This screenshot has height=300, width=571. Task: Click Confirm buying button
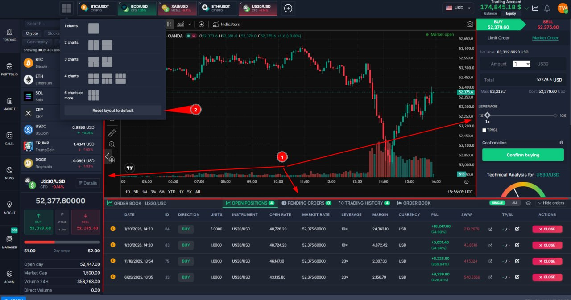pyautogui.click(x=523, y=155)
